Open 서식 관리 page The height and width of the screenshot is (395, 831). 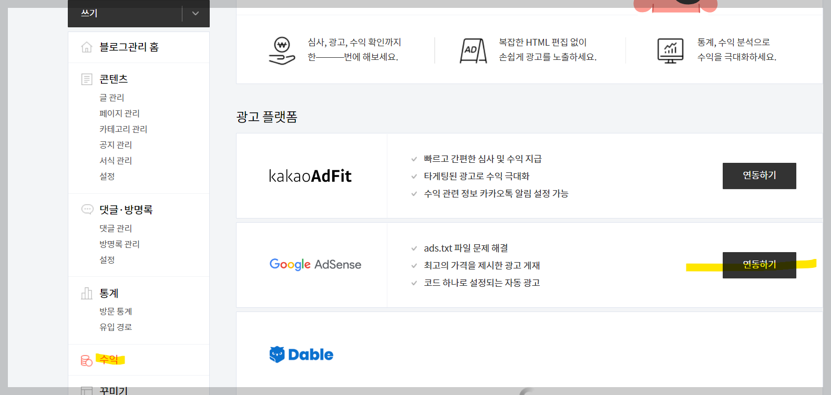tap(116, 161)
